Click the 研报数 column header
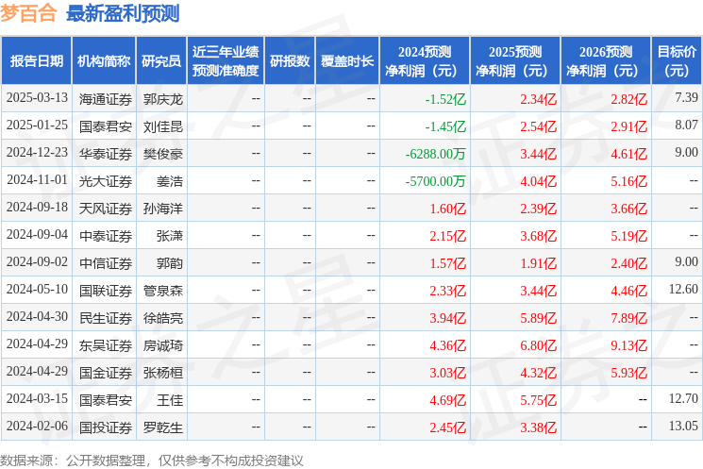Image resolution: width=703 pixels, height=469 pixels. point(290,61)
